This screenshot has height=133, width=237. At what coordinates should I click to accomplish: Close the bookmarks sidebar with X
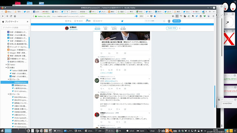point(27,22)
